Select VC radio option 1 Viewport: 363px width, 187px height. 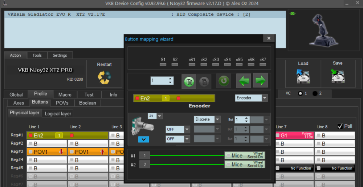click(301, 94)
